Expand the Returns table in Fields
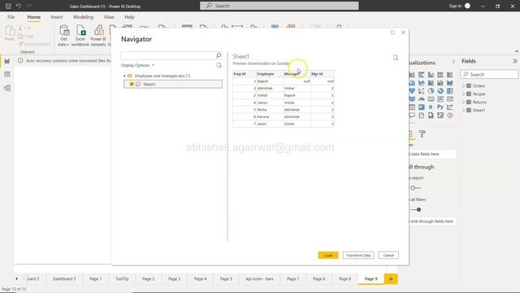Viewport: 520px width, 293px height. coord(464,102)
